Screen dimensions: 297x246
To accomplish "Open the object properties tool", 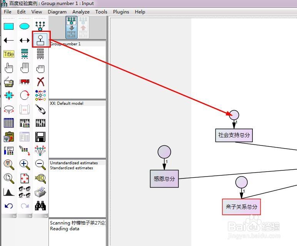I will pyautogui.click(x=9, y=150).
